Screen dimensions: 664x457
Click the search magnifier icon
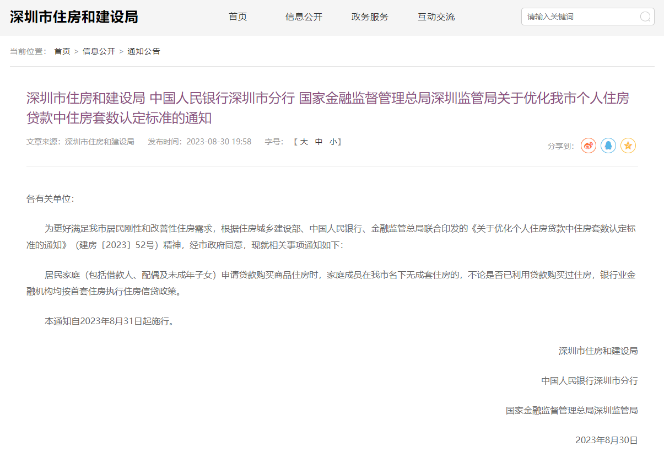point(645,17)
